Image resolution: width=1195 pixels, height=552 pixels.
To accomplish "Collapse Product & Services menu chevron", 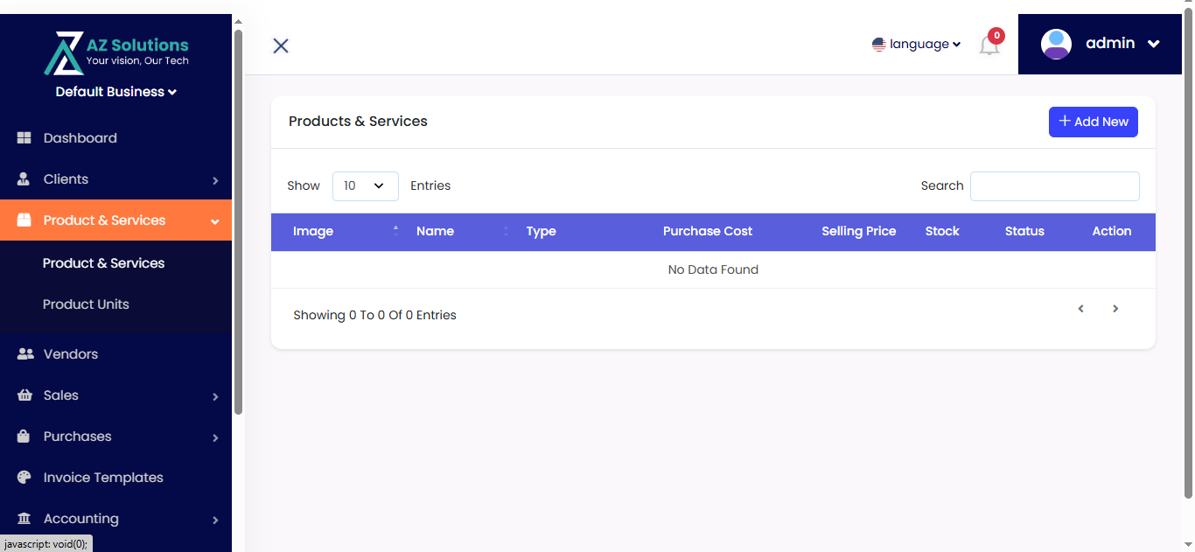I will pos(215,221).
